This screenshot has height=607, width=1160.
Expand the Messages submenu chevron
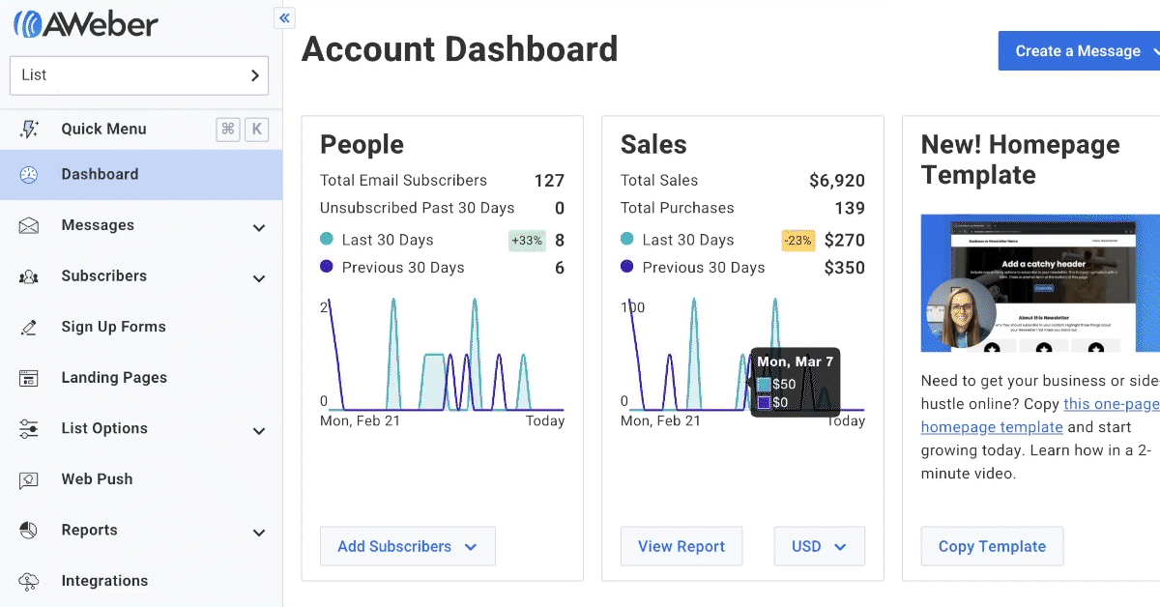pos(258,228)
